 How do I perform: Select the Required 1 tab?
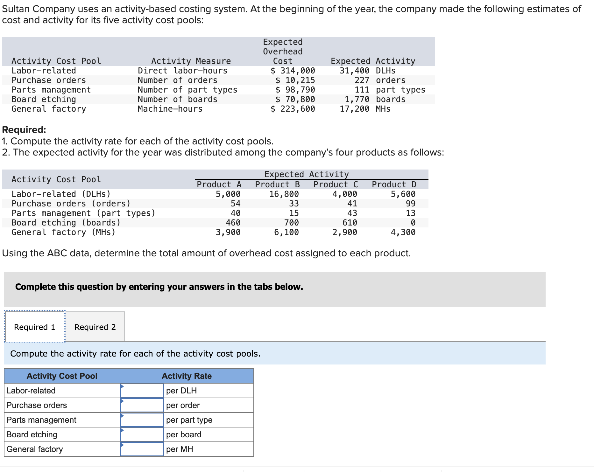click(34, 327)
